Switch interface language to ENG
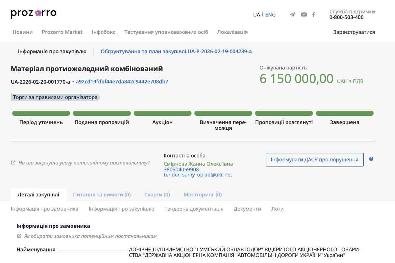This screenshot has width=395, height=263. 270,15
